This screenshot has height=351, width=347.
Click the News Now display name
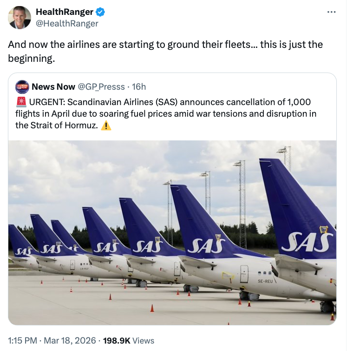[x=53, y=86]
